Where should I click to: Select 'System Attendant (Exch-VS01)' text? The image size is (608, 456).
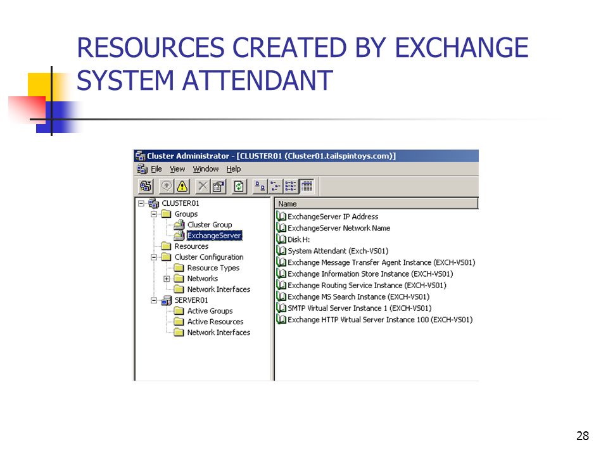[x=338, y=251]
